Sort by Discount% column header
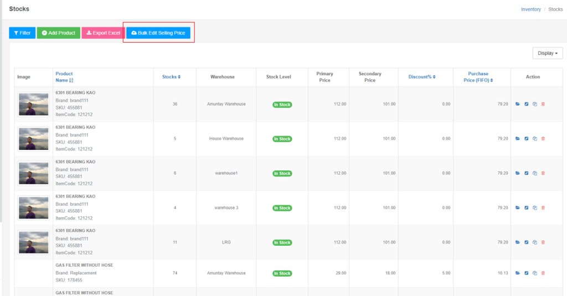 tap(421, 77)
